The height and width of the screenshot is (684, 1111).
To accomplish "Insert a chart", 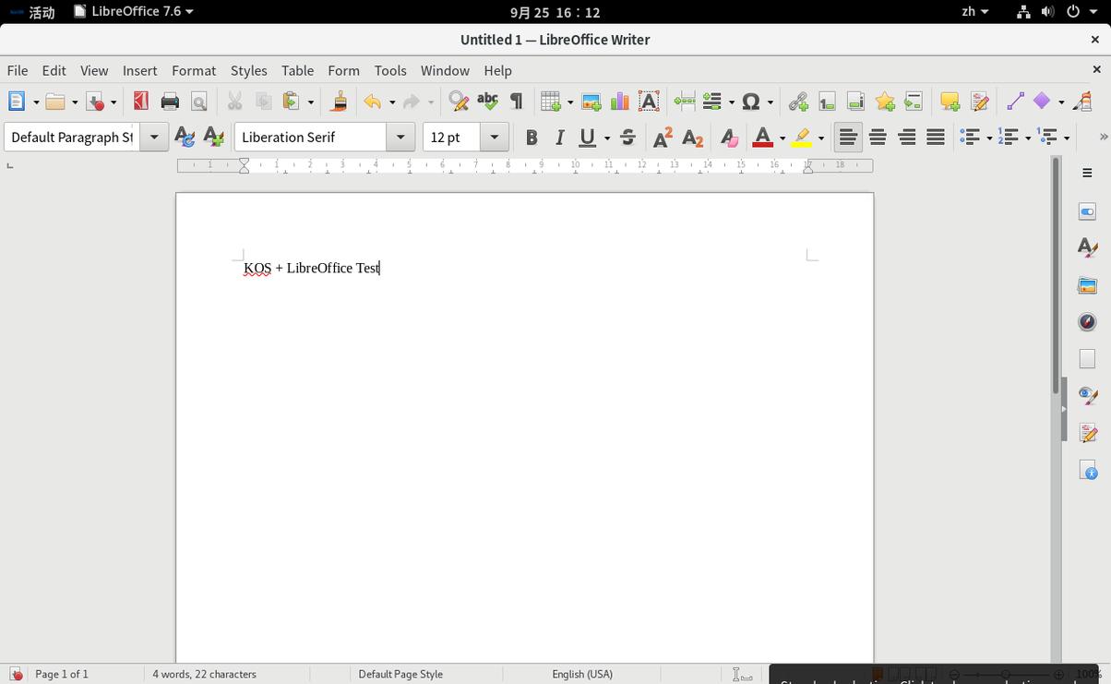I will (619, 102).
